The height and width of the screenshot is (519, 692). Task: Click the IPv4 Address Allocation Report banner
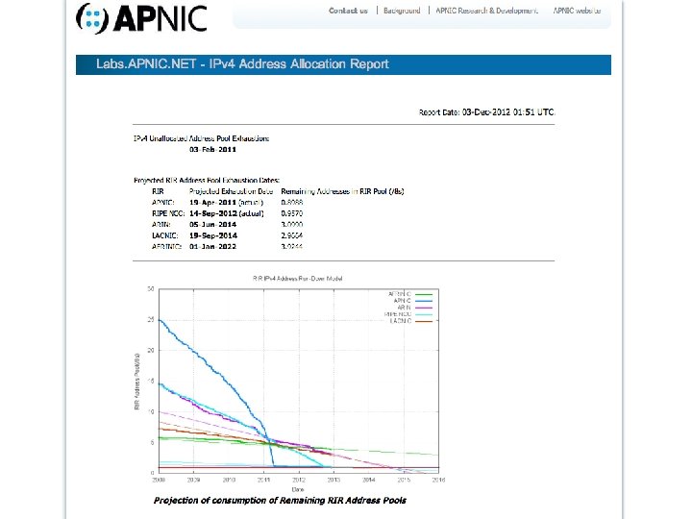(x=343, y=64)
